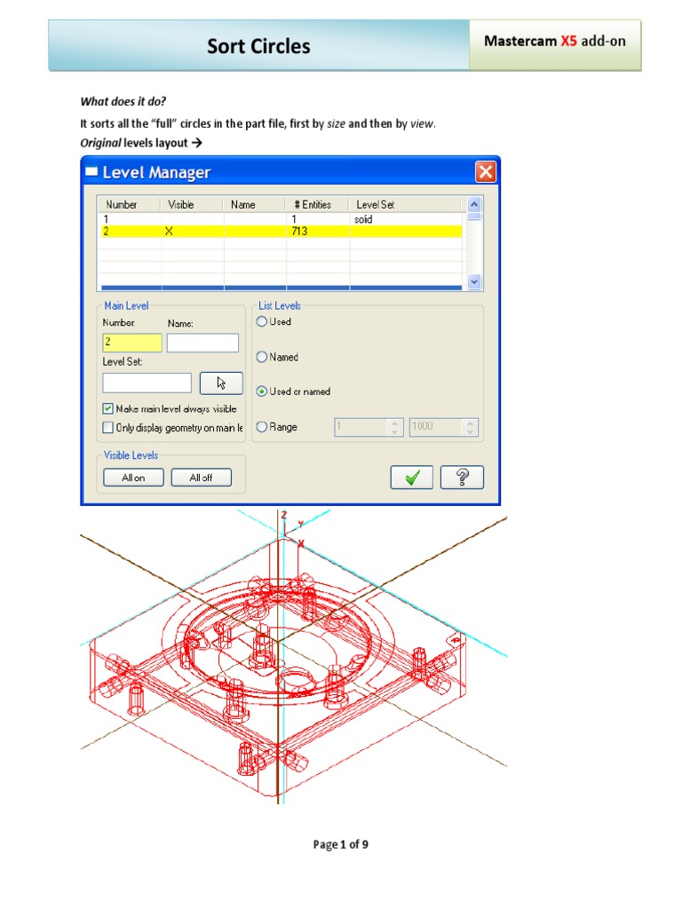The height and width of the screenshot is (909, 682).
Task: Click the Main Level Name field
Action: tap(203, 343)
